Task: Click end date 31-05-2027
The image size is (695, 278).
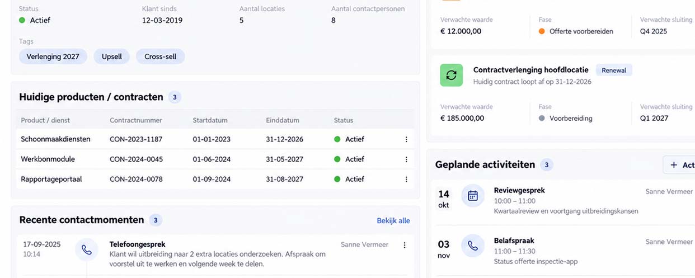Action: (x=284, y=159)
